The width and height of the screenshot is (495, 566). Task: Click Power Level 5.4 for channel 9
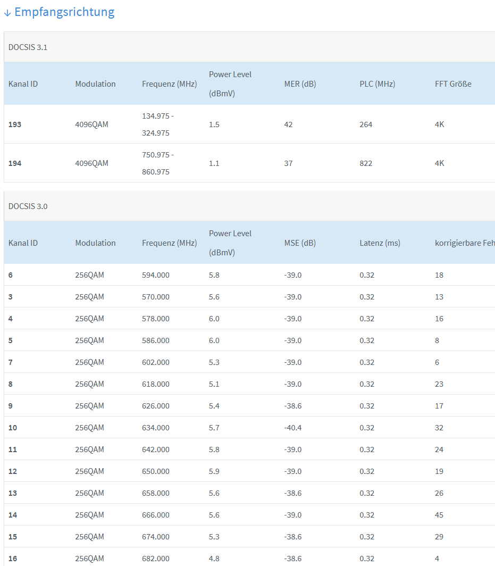tap(214, 406)
